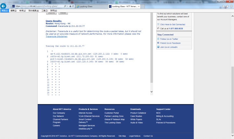Open the Favorites star icon
This screenshot has height=139, width=234.
227,6
